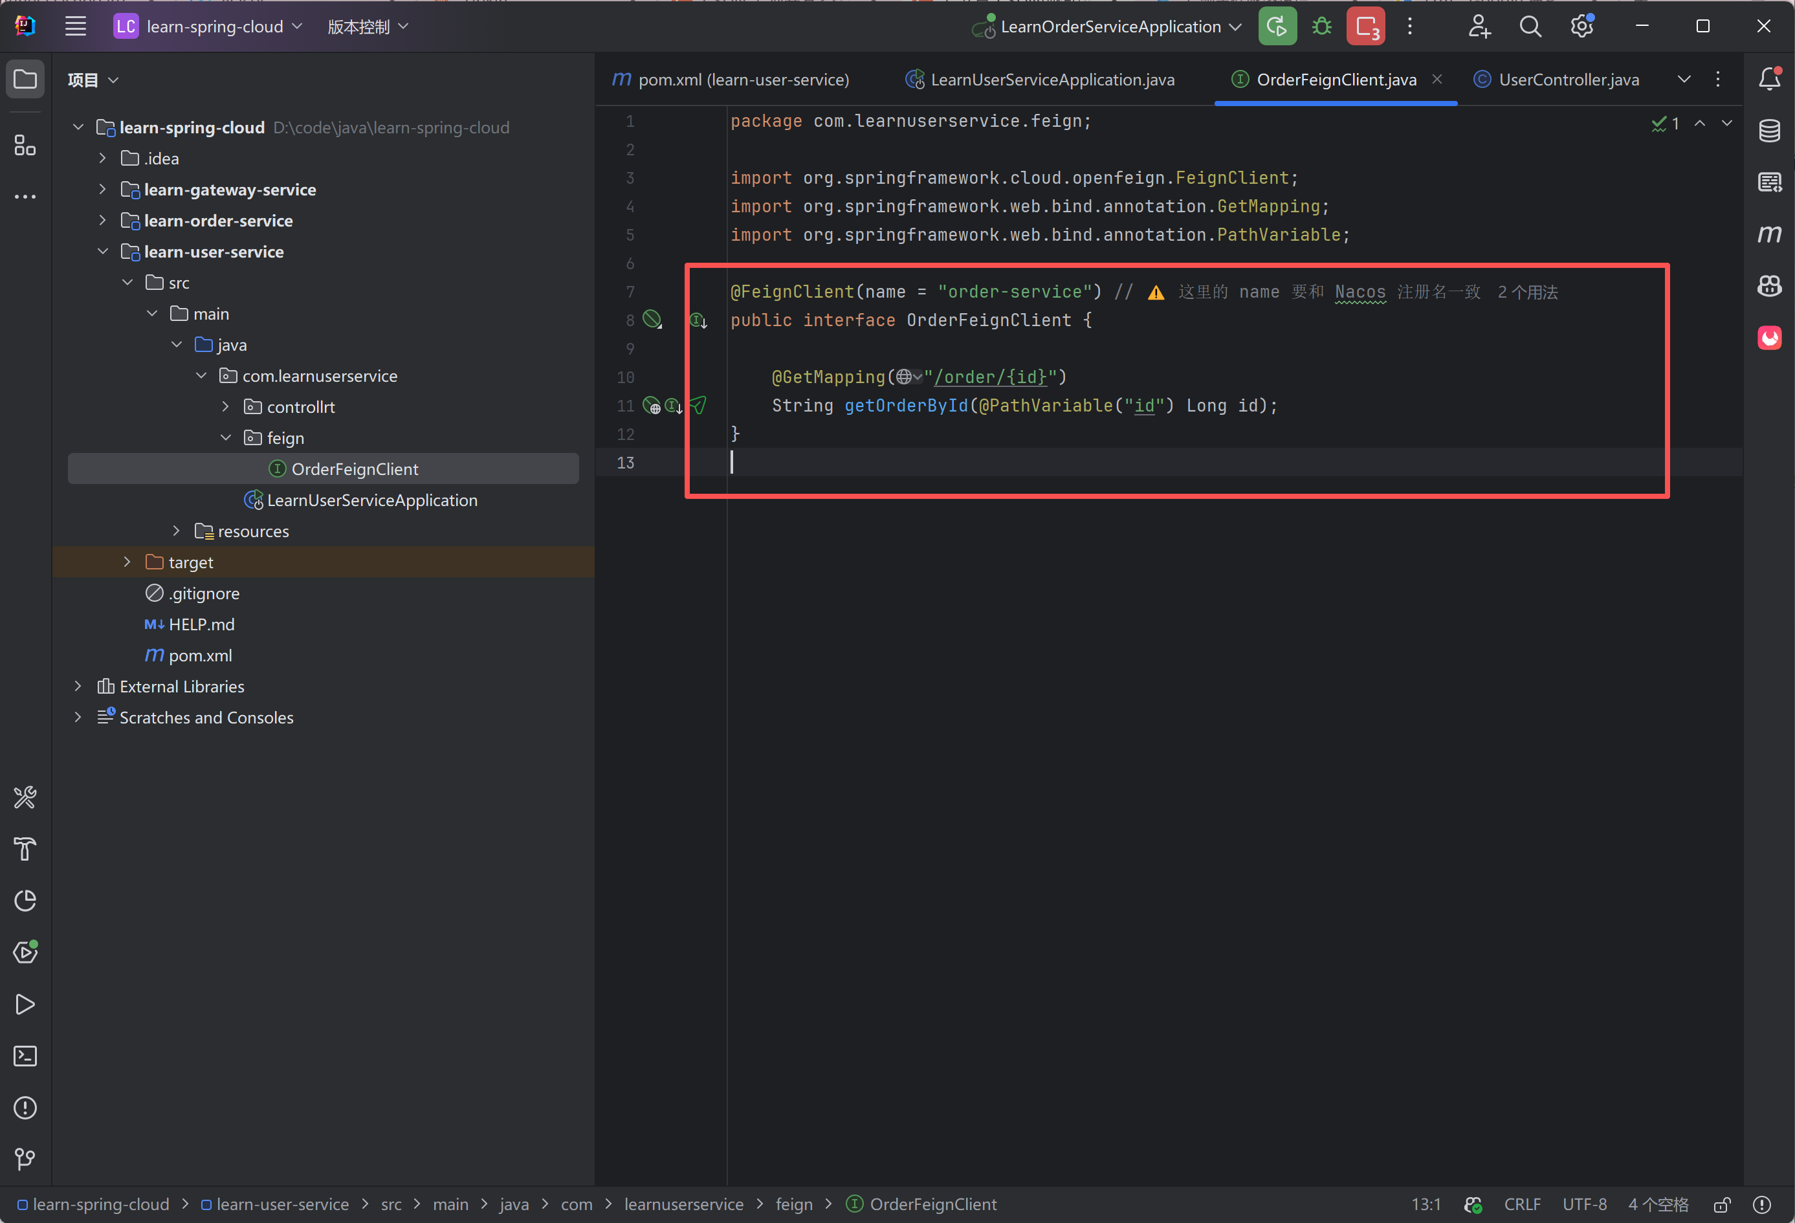Select OrderFeignClient in project tree
The width and height of the screenshot is (1795, 1223).
click(x=323, y=469)
